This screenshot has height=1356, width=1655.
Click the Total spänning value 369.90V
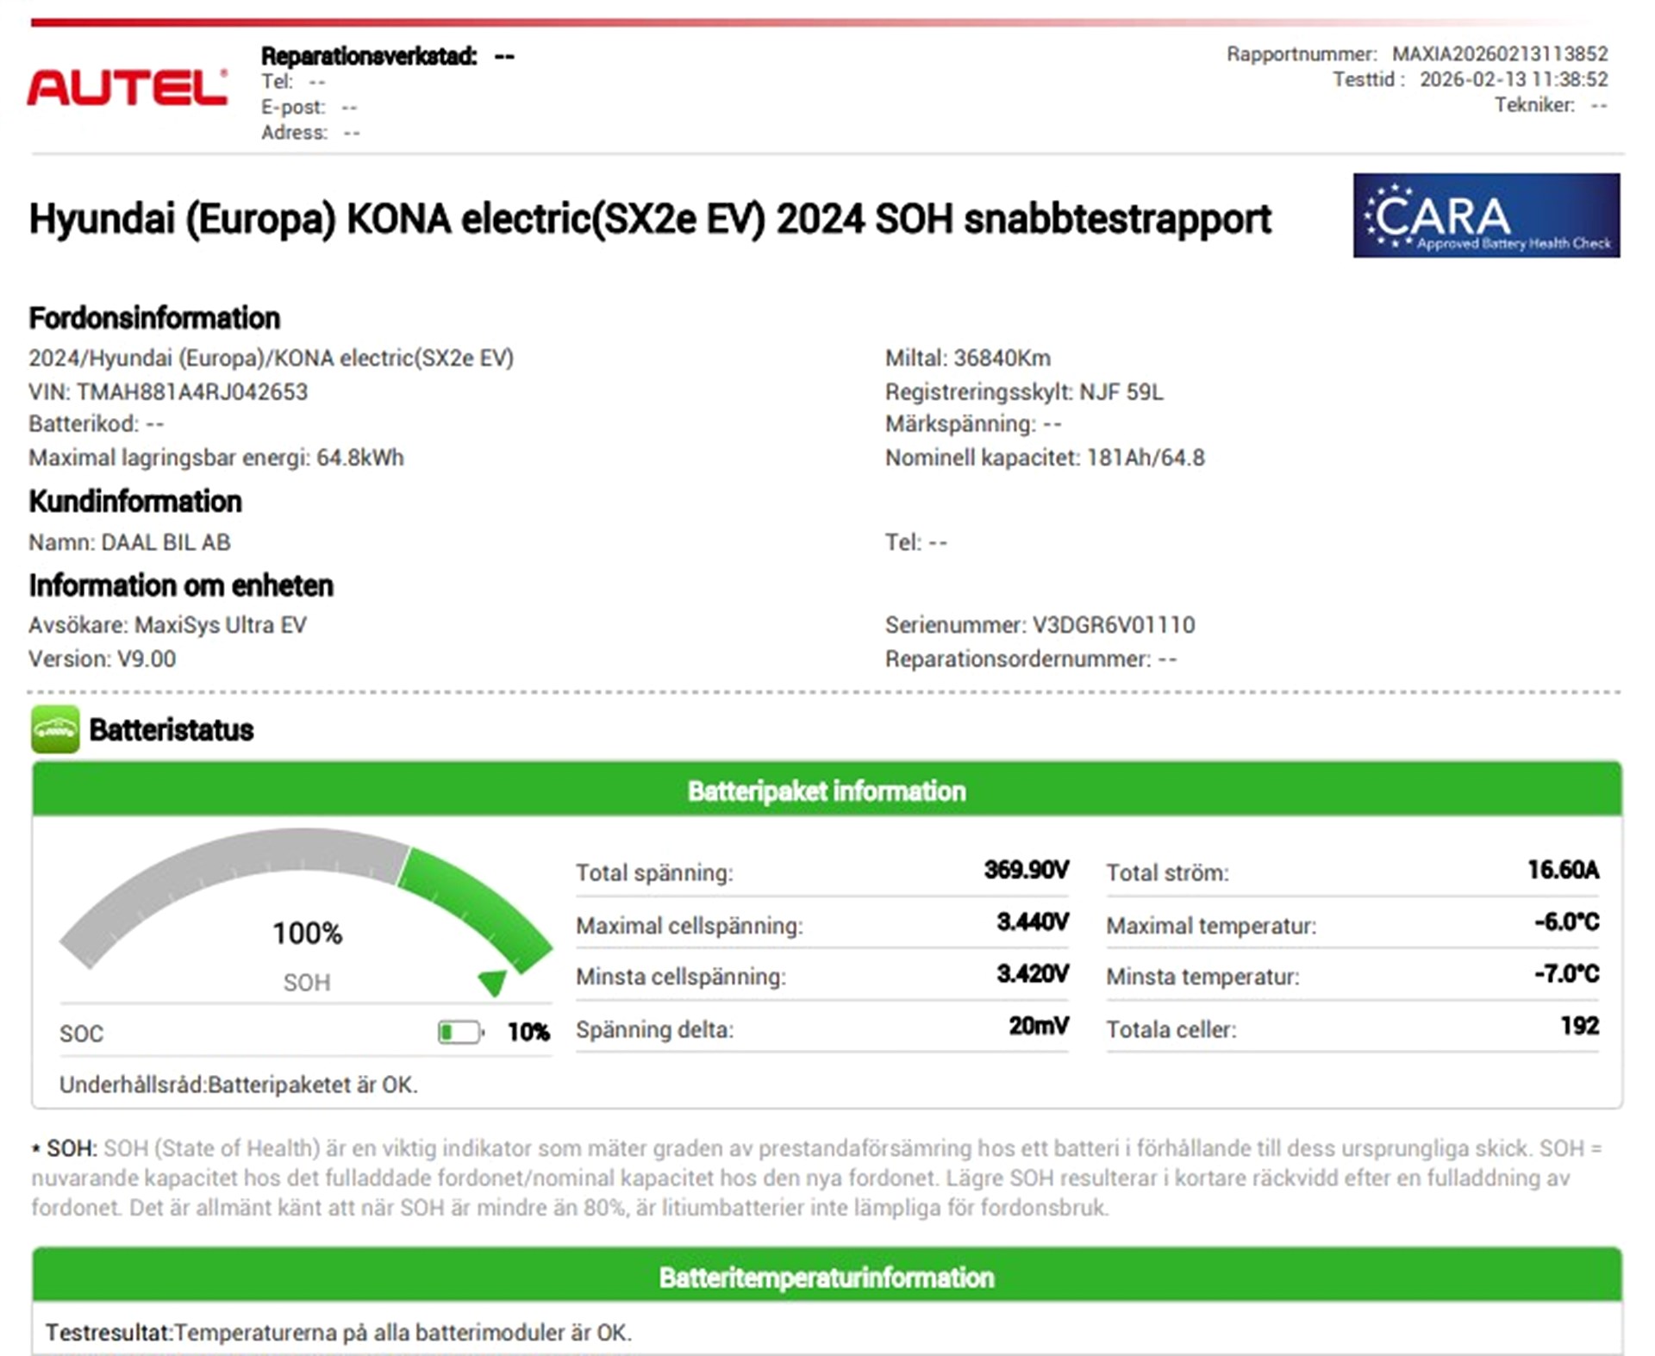(x=1026, y=870)
